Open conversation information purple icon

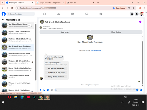click(x=140, y=22)
